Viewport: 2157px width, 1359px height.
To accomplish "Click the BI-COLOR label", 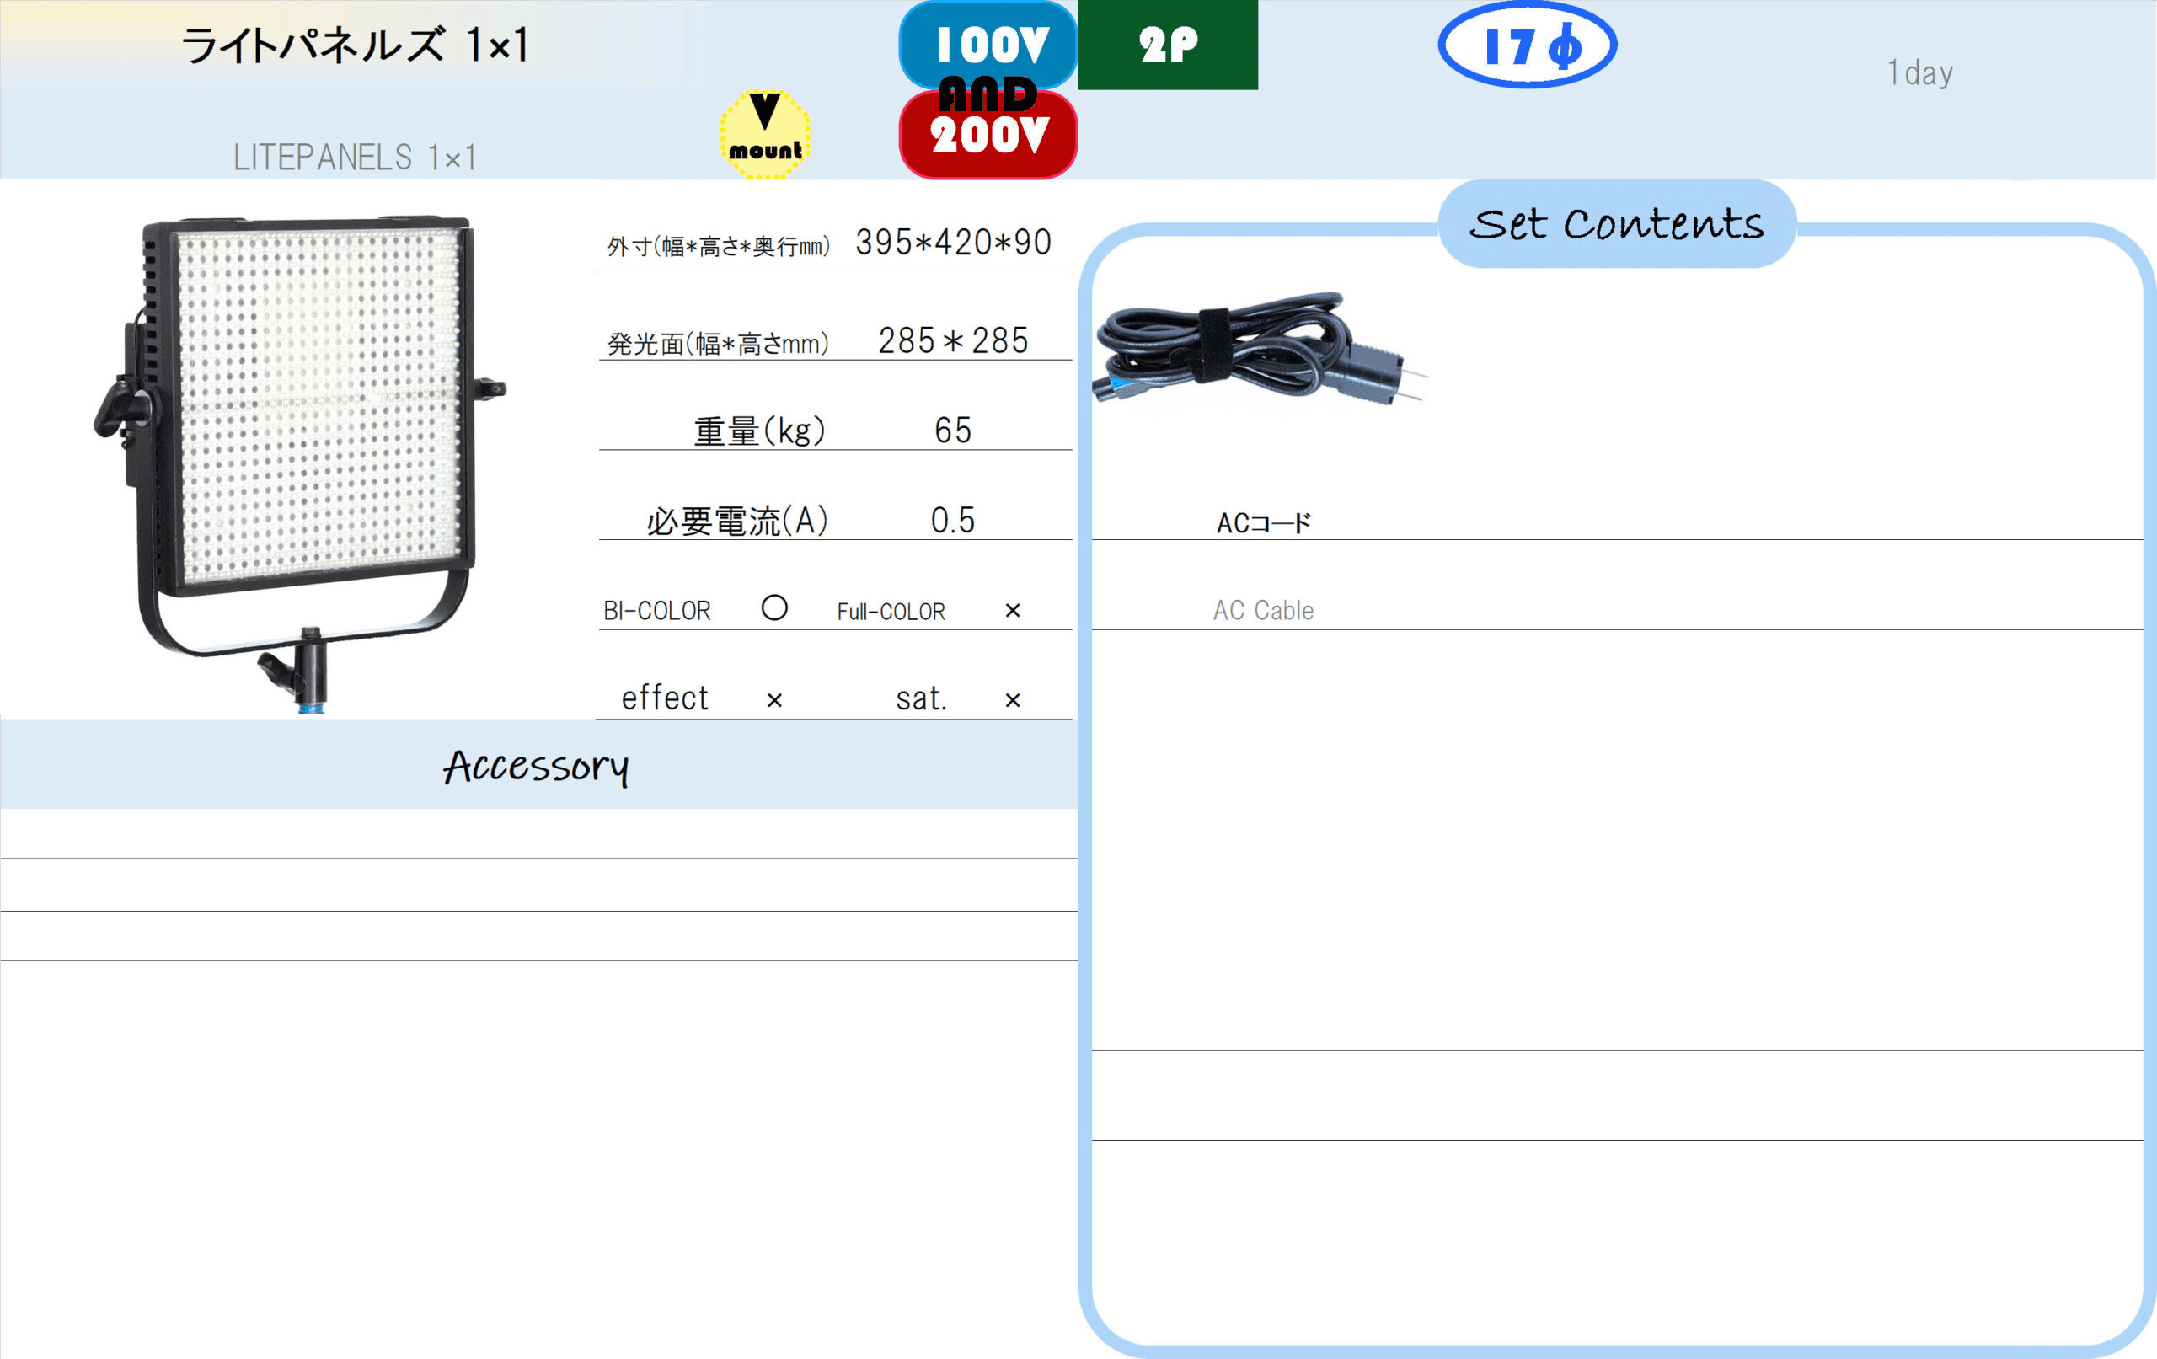I will coord(657,611).
